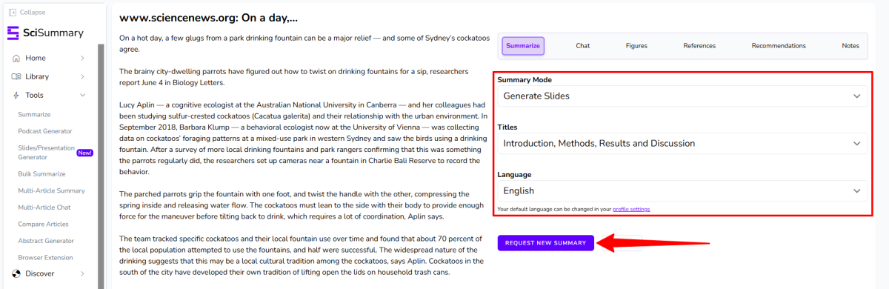Switch to the References tab
This screenshot has height=289, width=889.
click(699, 46)
